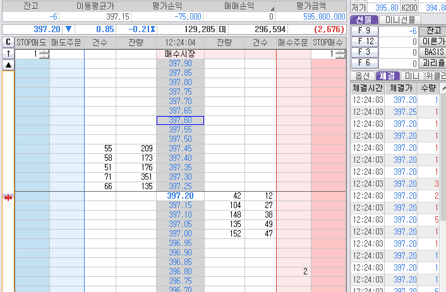Click the up arrow button below C
The width and height of the screenshot is (446, 292).
pyautogui.click(x=8, y=54)
